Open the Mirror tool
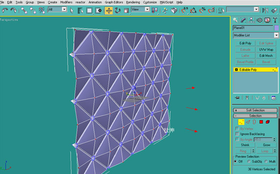This screenshot has width=280, height=174. coord(265,11)
